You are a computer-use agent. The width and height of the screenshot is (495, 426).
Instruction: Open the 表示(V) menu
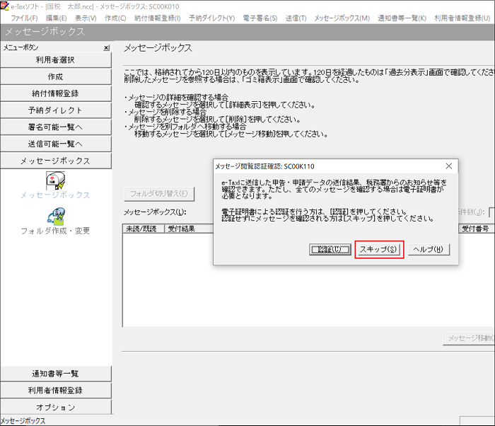tap(86, 18)
